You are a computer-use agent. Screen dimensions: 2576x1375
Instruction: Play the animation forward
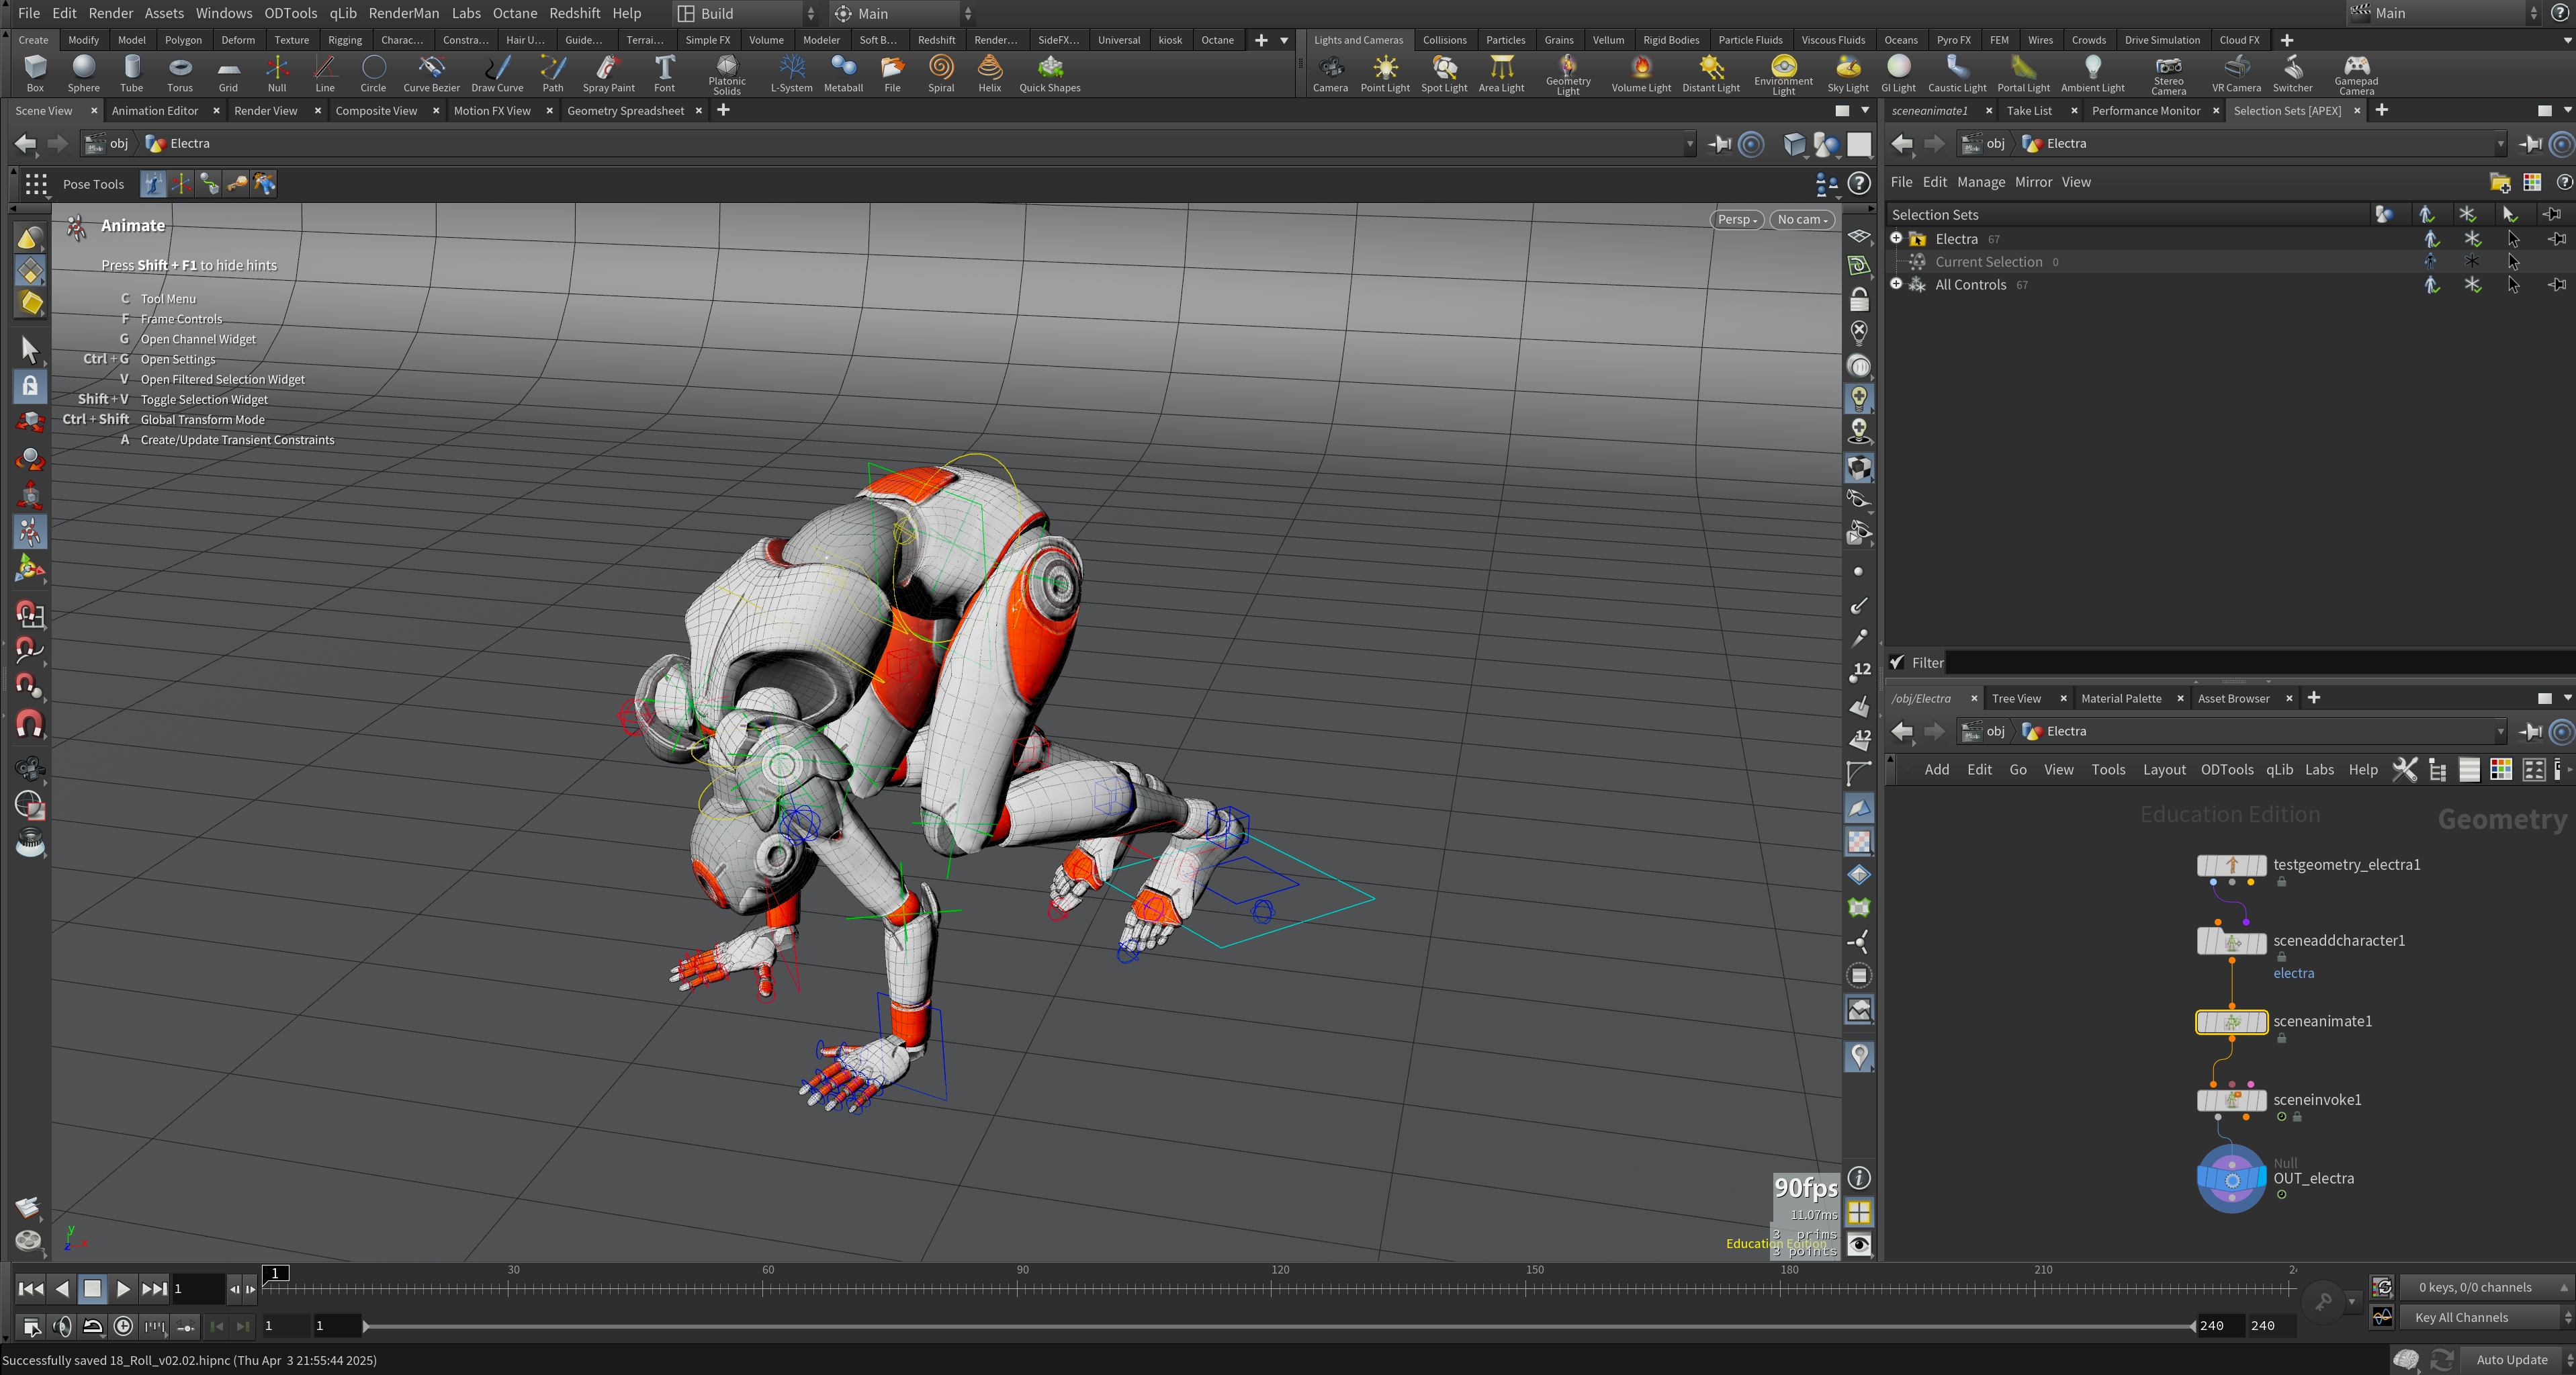click(x=123, y=1289)
